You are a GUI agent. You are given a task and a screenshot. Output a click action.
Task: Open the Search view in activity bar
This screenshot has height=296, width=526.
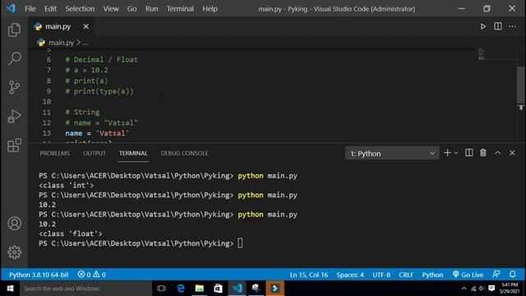coord(14,58)
